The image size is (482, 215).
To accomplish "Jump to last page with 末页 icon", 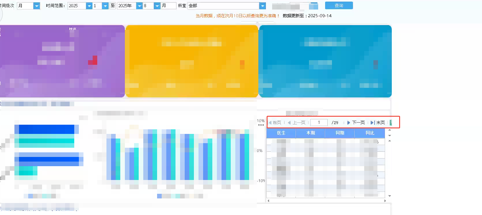I will (x=372, y=123).
